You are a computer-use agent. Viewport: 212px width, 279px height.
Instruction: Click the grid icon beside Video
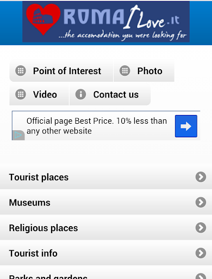(x=21, y=94)
